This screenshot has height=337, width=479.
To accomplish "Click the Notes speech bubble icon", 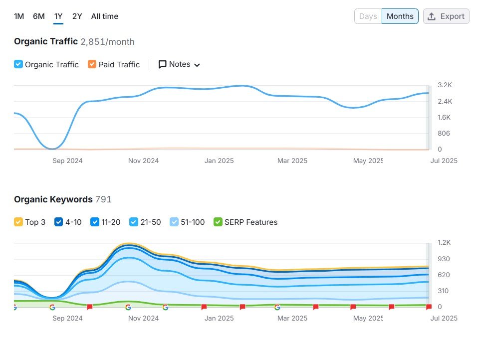I will 162,64.
